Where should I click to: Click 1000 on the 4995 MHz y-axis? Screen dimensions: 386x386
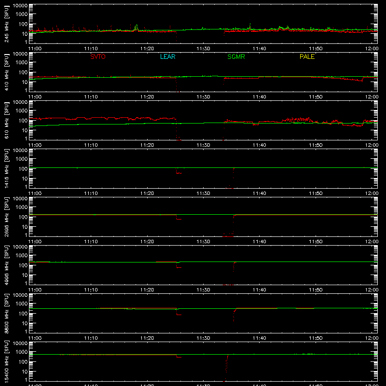22,255
